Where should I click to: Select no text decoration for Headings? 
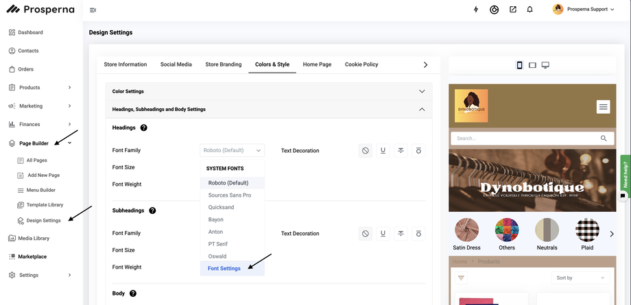(x=366, y=150)
